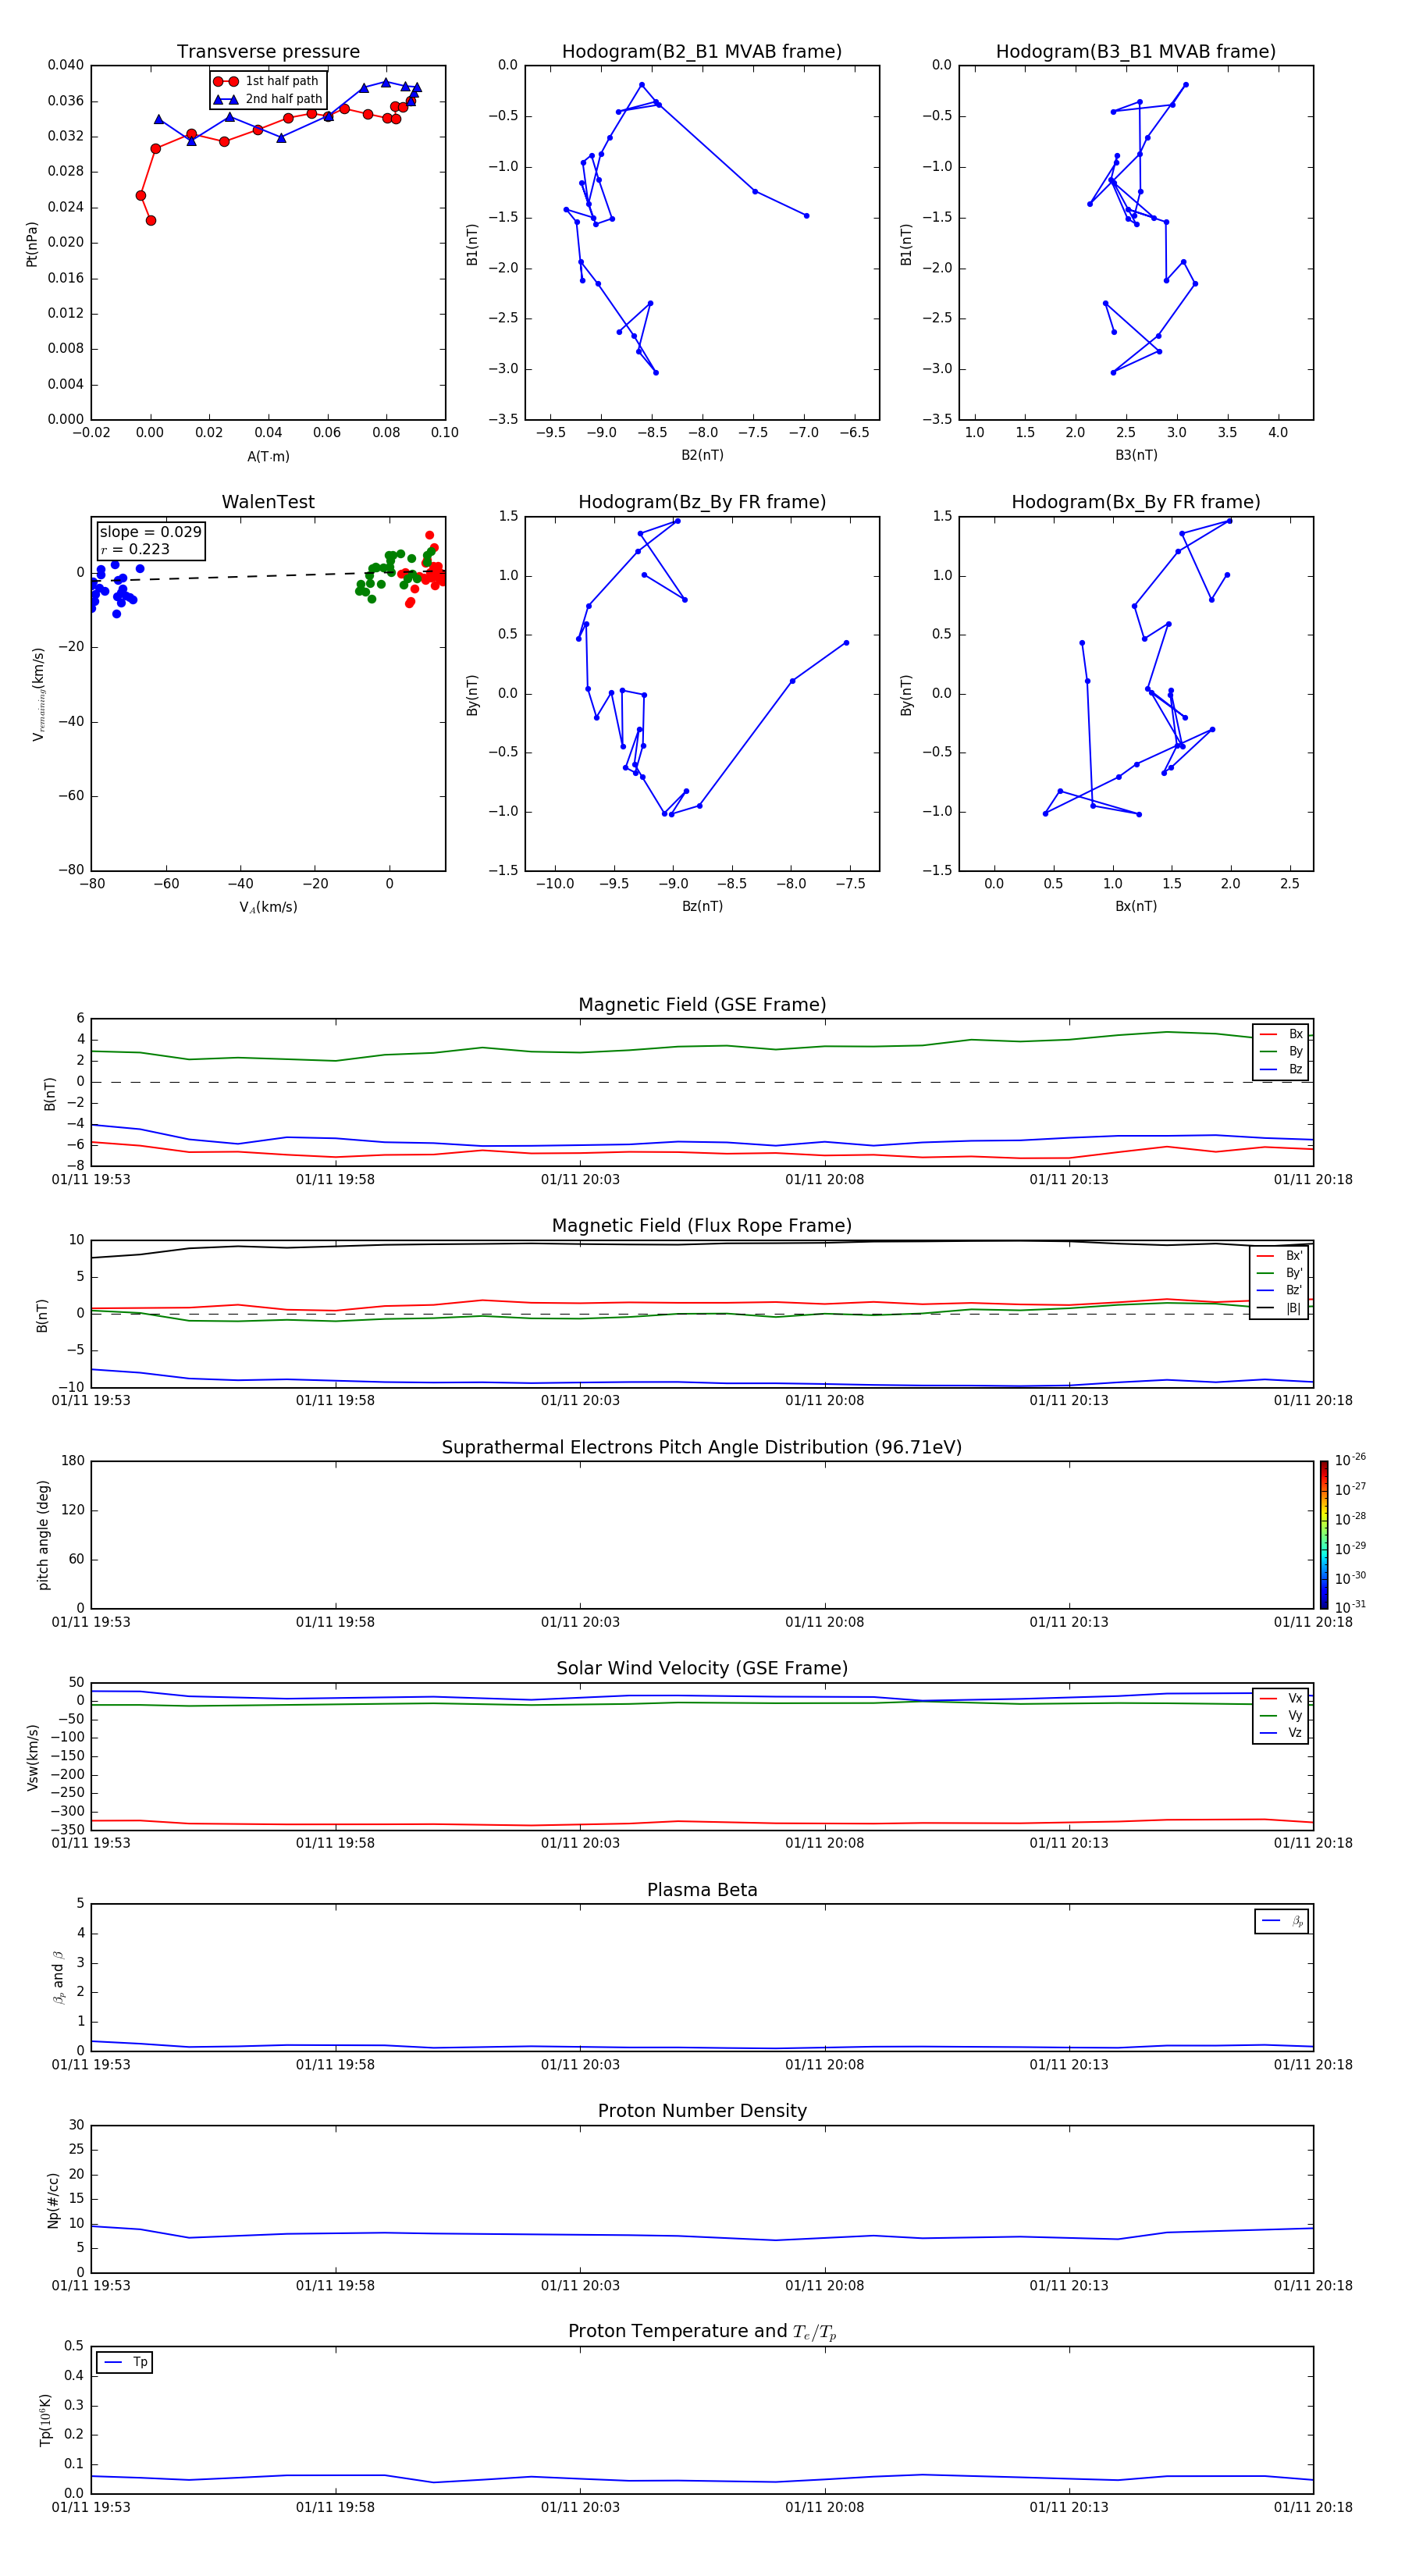Screen dimensions: 1405x2576
Task: Click the Vz entry in velocity legend
Action: point(1281,1733)
